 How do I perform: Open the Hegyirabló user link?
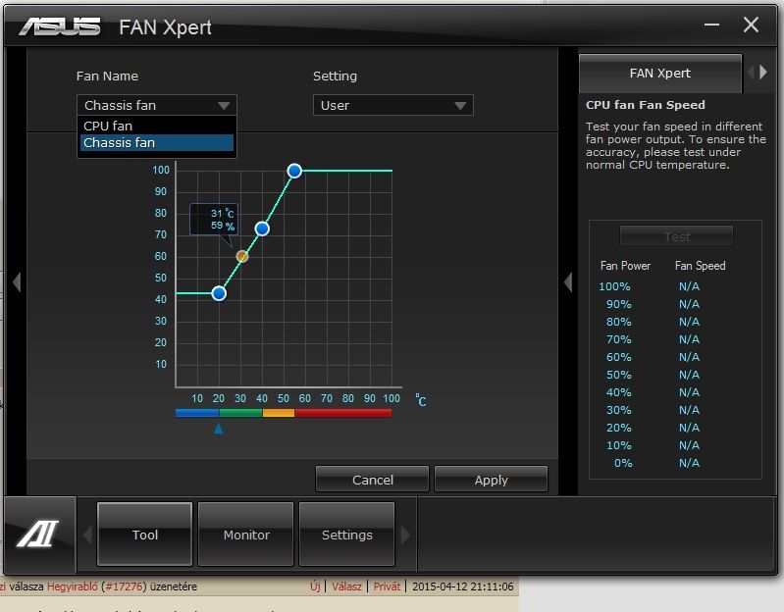tap(72, 586)
